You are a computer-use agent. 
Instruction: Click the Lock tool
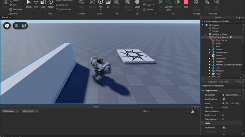pos(147,5)
